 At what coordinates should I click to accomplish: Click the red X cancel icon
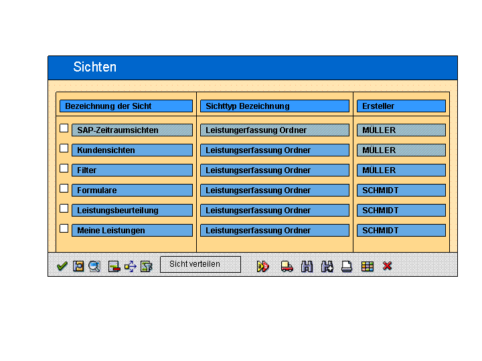tap(388, 266)
